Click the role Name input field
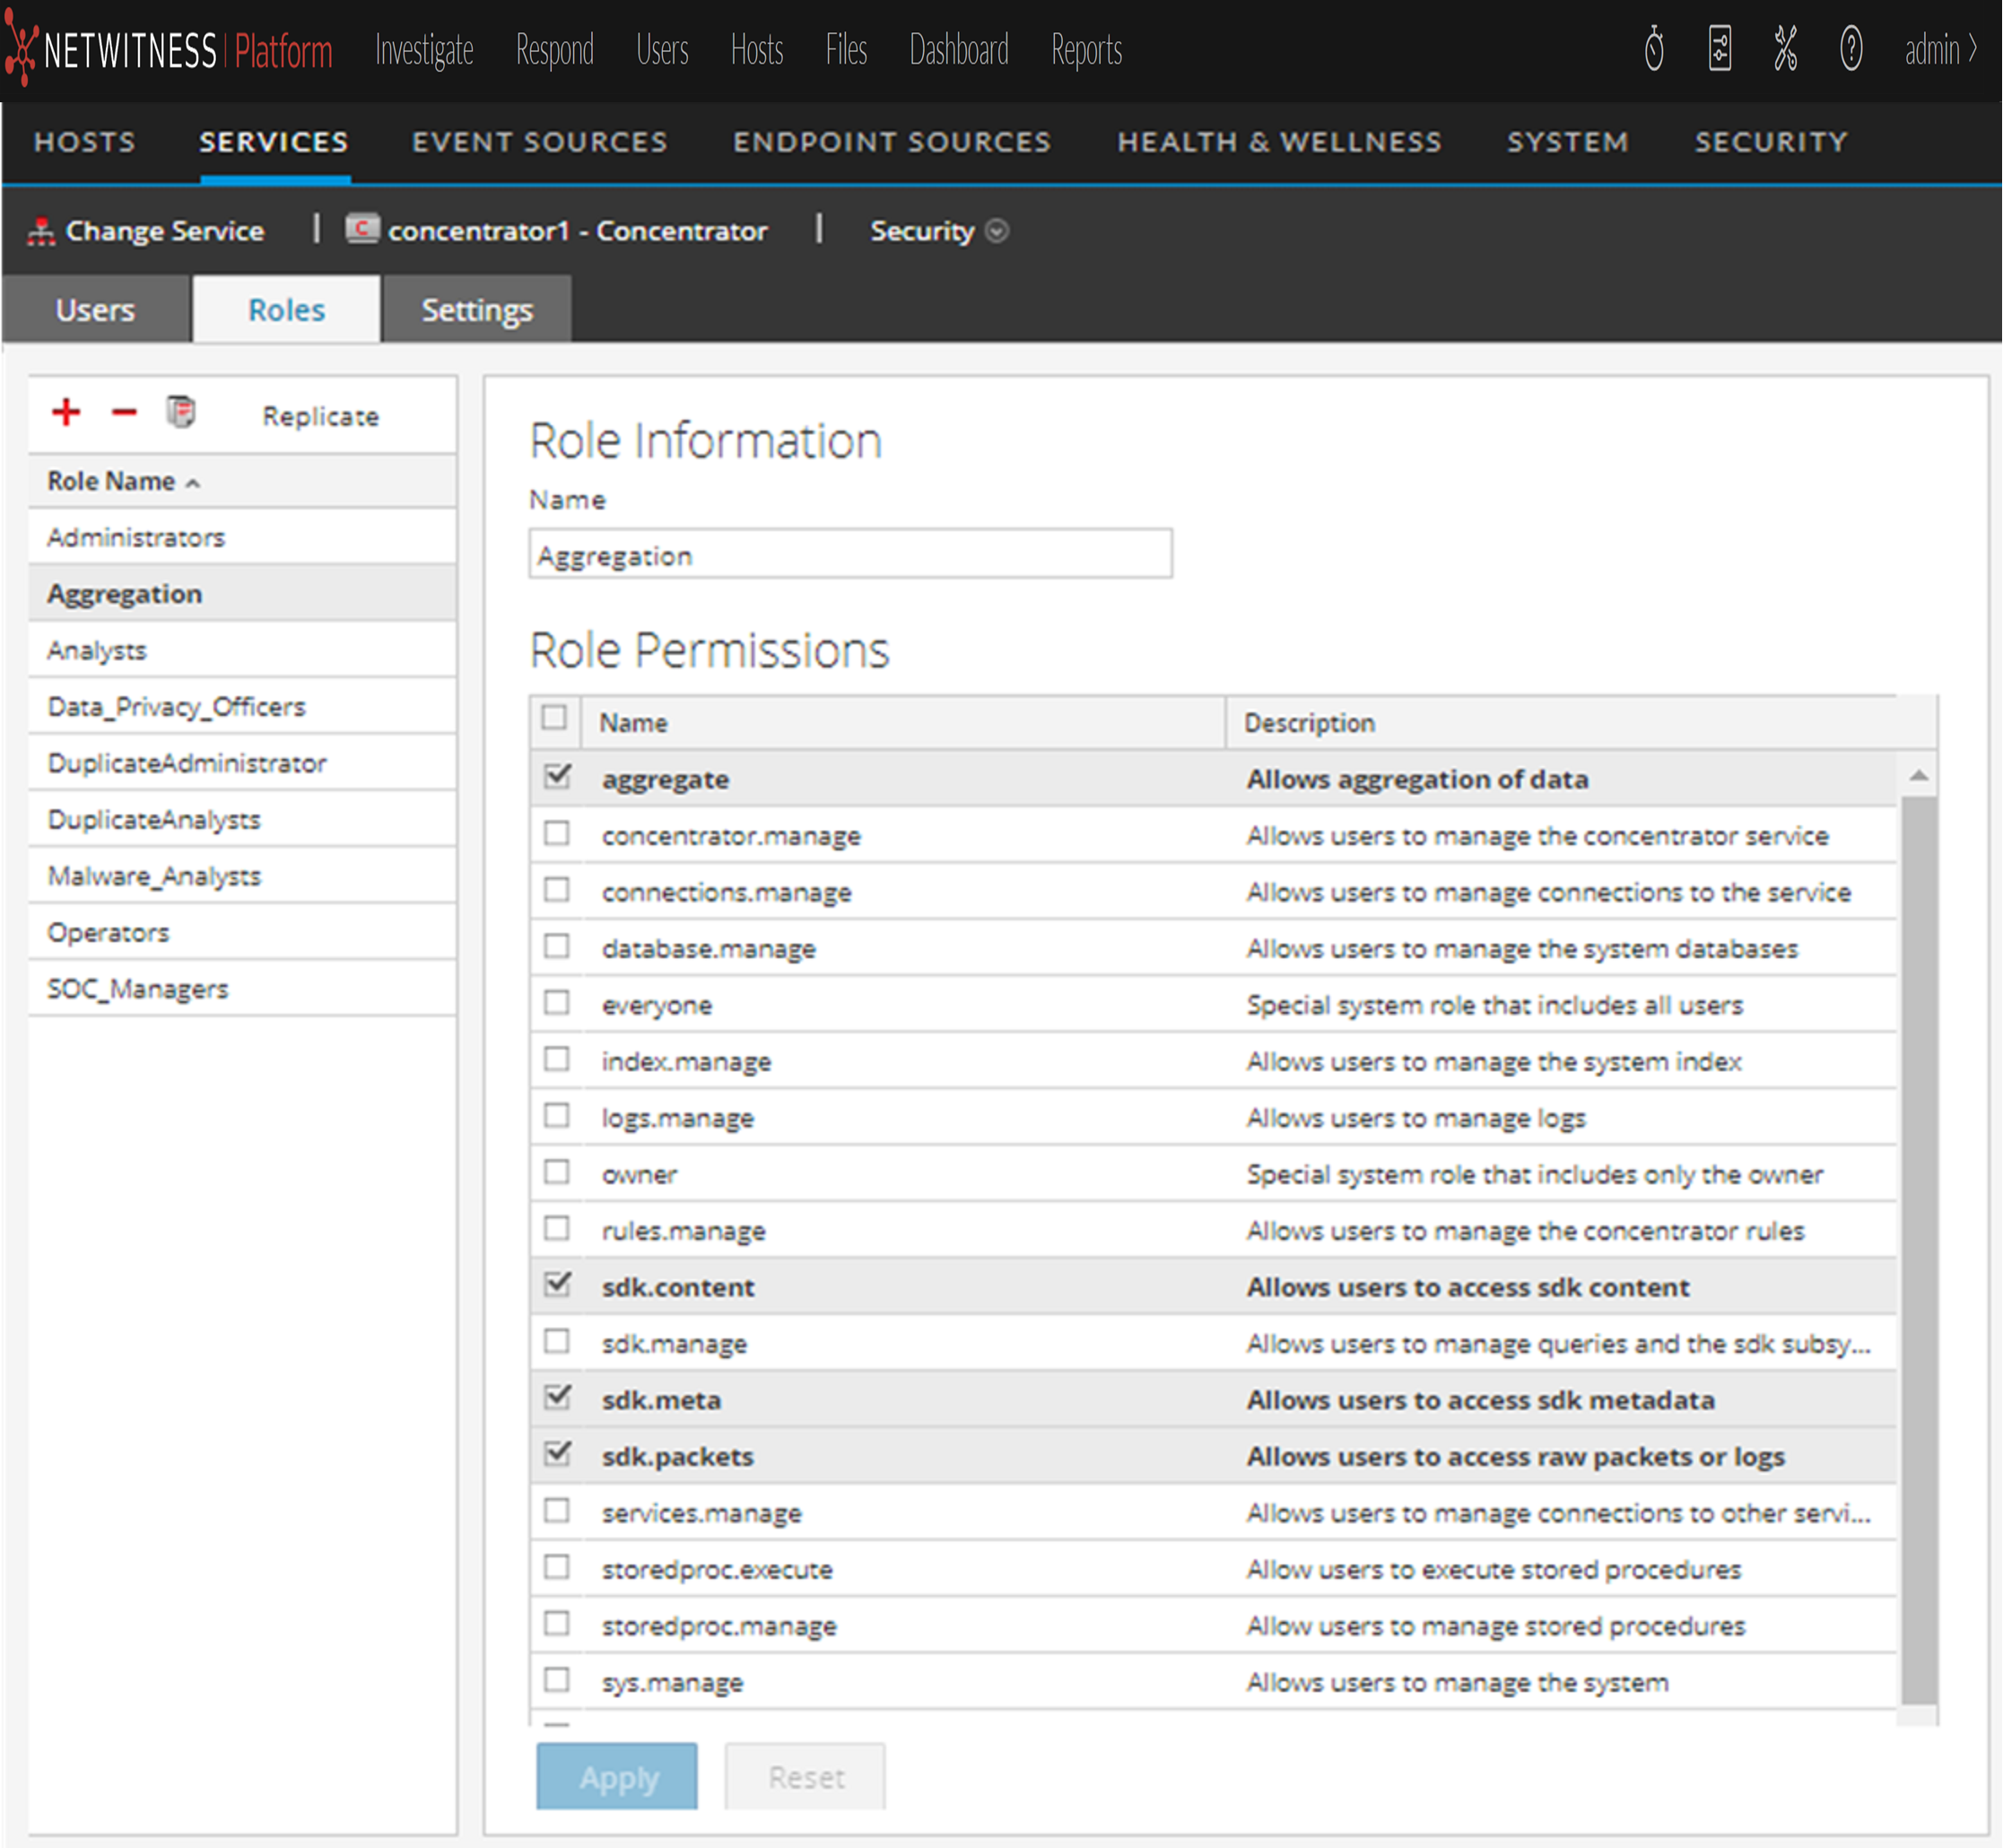Screen dimensions: 2003x1848 pos(850,555)
